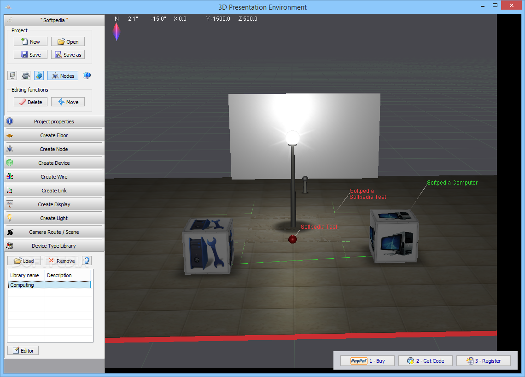Click the glowing street lamp light

click(292, 138)
